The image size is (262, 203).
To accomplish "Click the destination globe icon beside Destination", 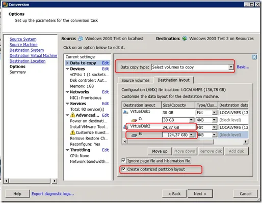I will click(185, 39).
